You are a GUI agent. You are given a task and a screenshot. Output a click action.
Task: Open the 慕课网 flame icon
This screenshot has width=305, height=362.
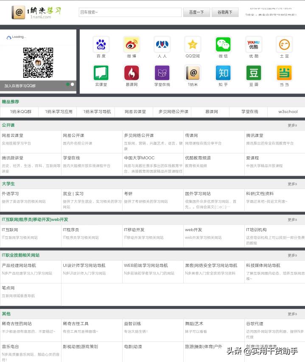tap(132, 73)
